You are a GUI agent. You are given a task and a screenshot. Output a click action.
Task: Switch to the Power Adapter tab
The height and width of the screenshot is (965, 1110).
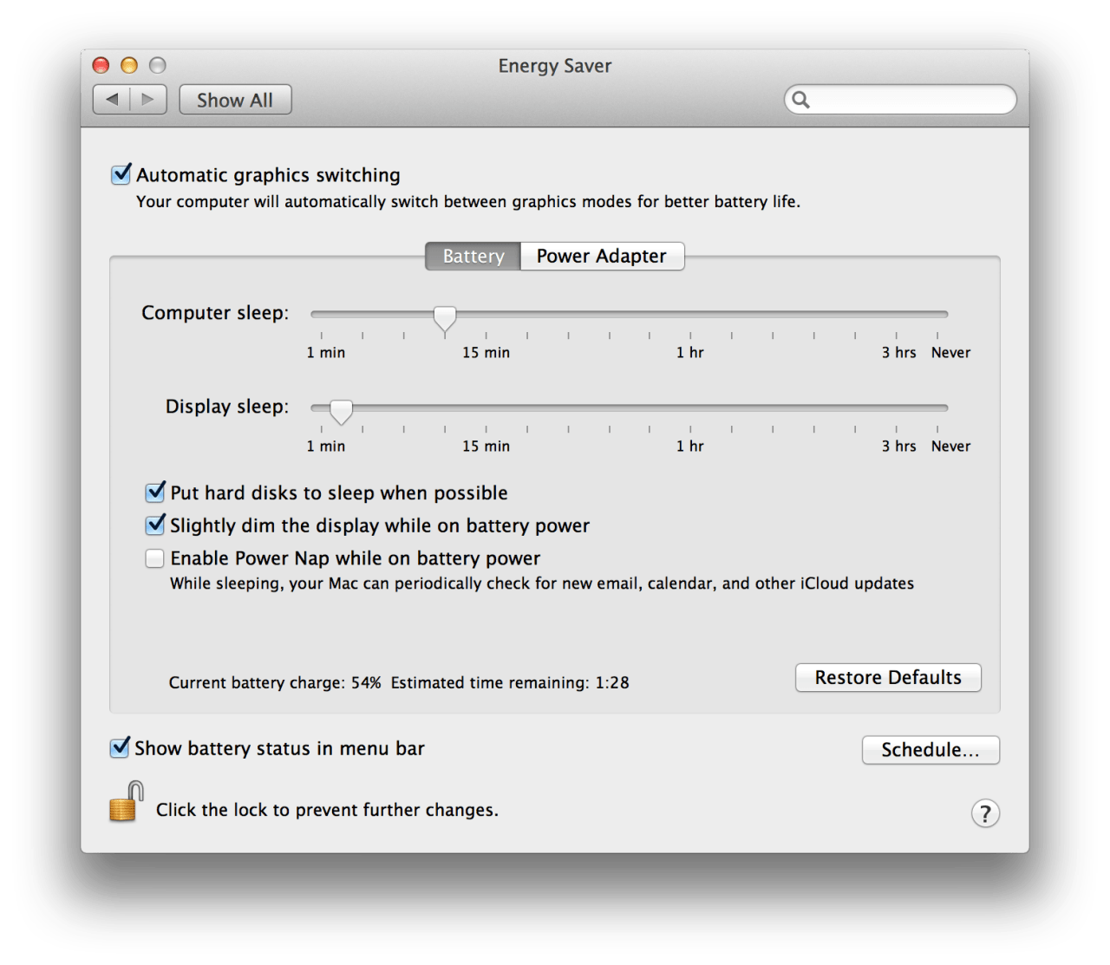coord(602,256)
